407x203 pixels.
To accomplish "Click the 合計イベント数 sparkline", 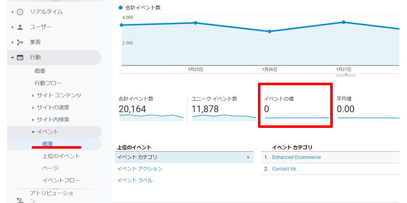I will [151, 118].
